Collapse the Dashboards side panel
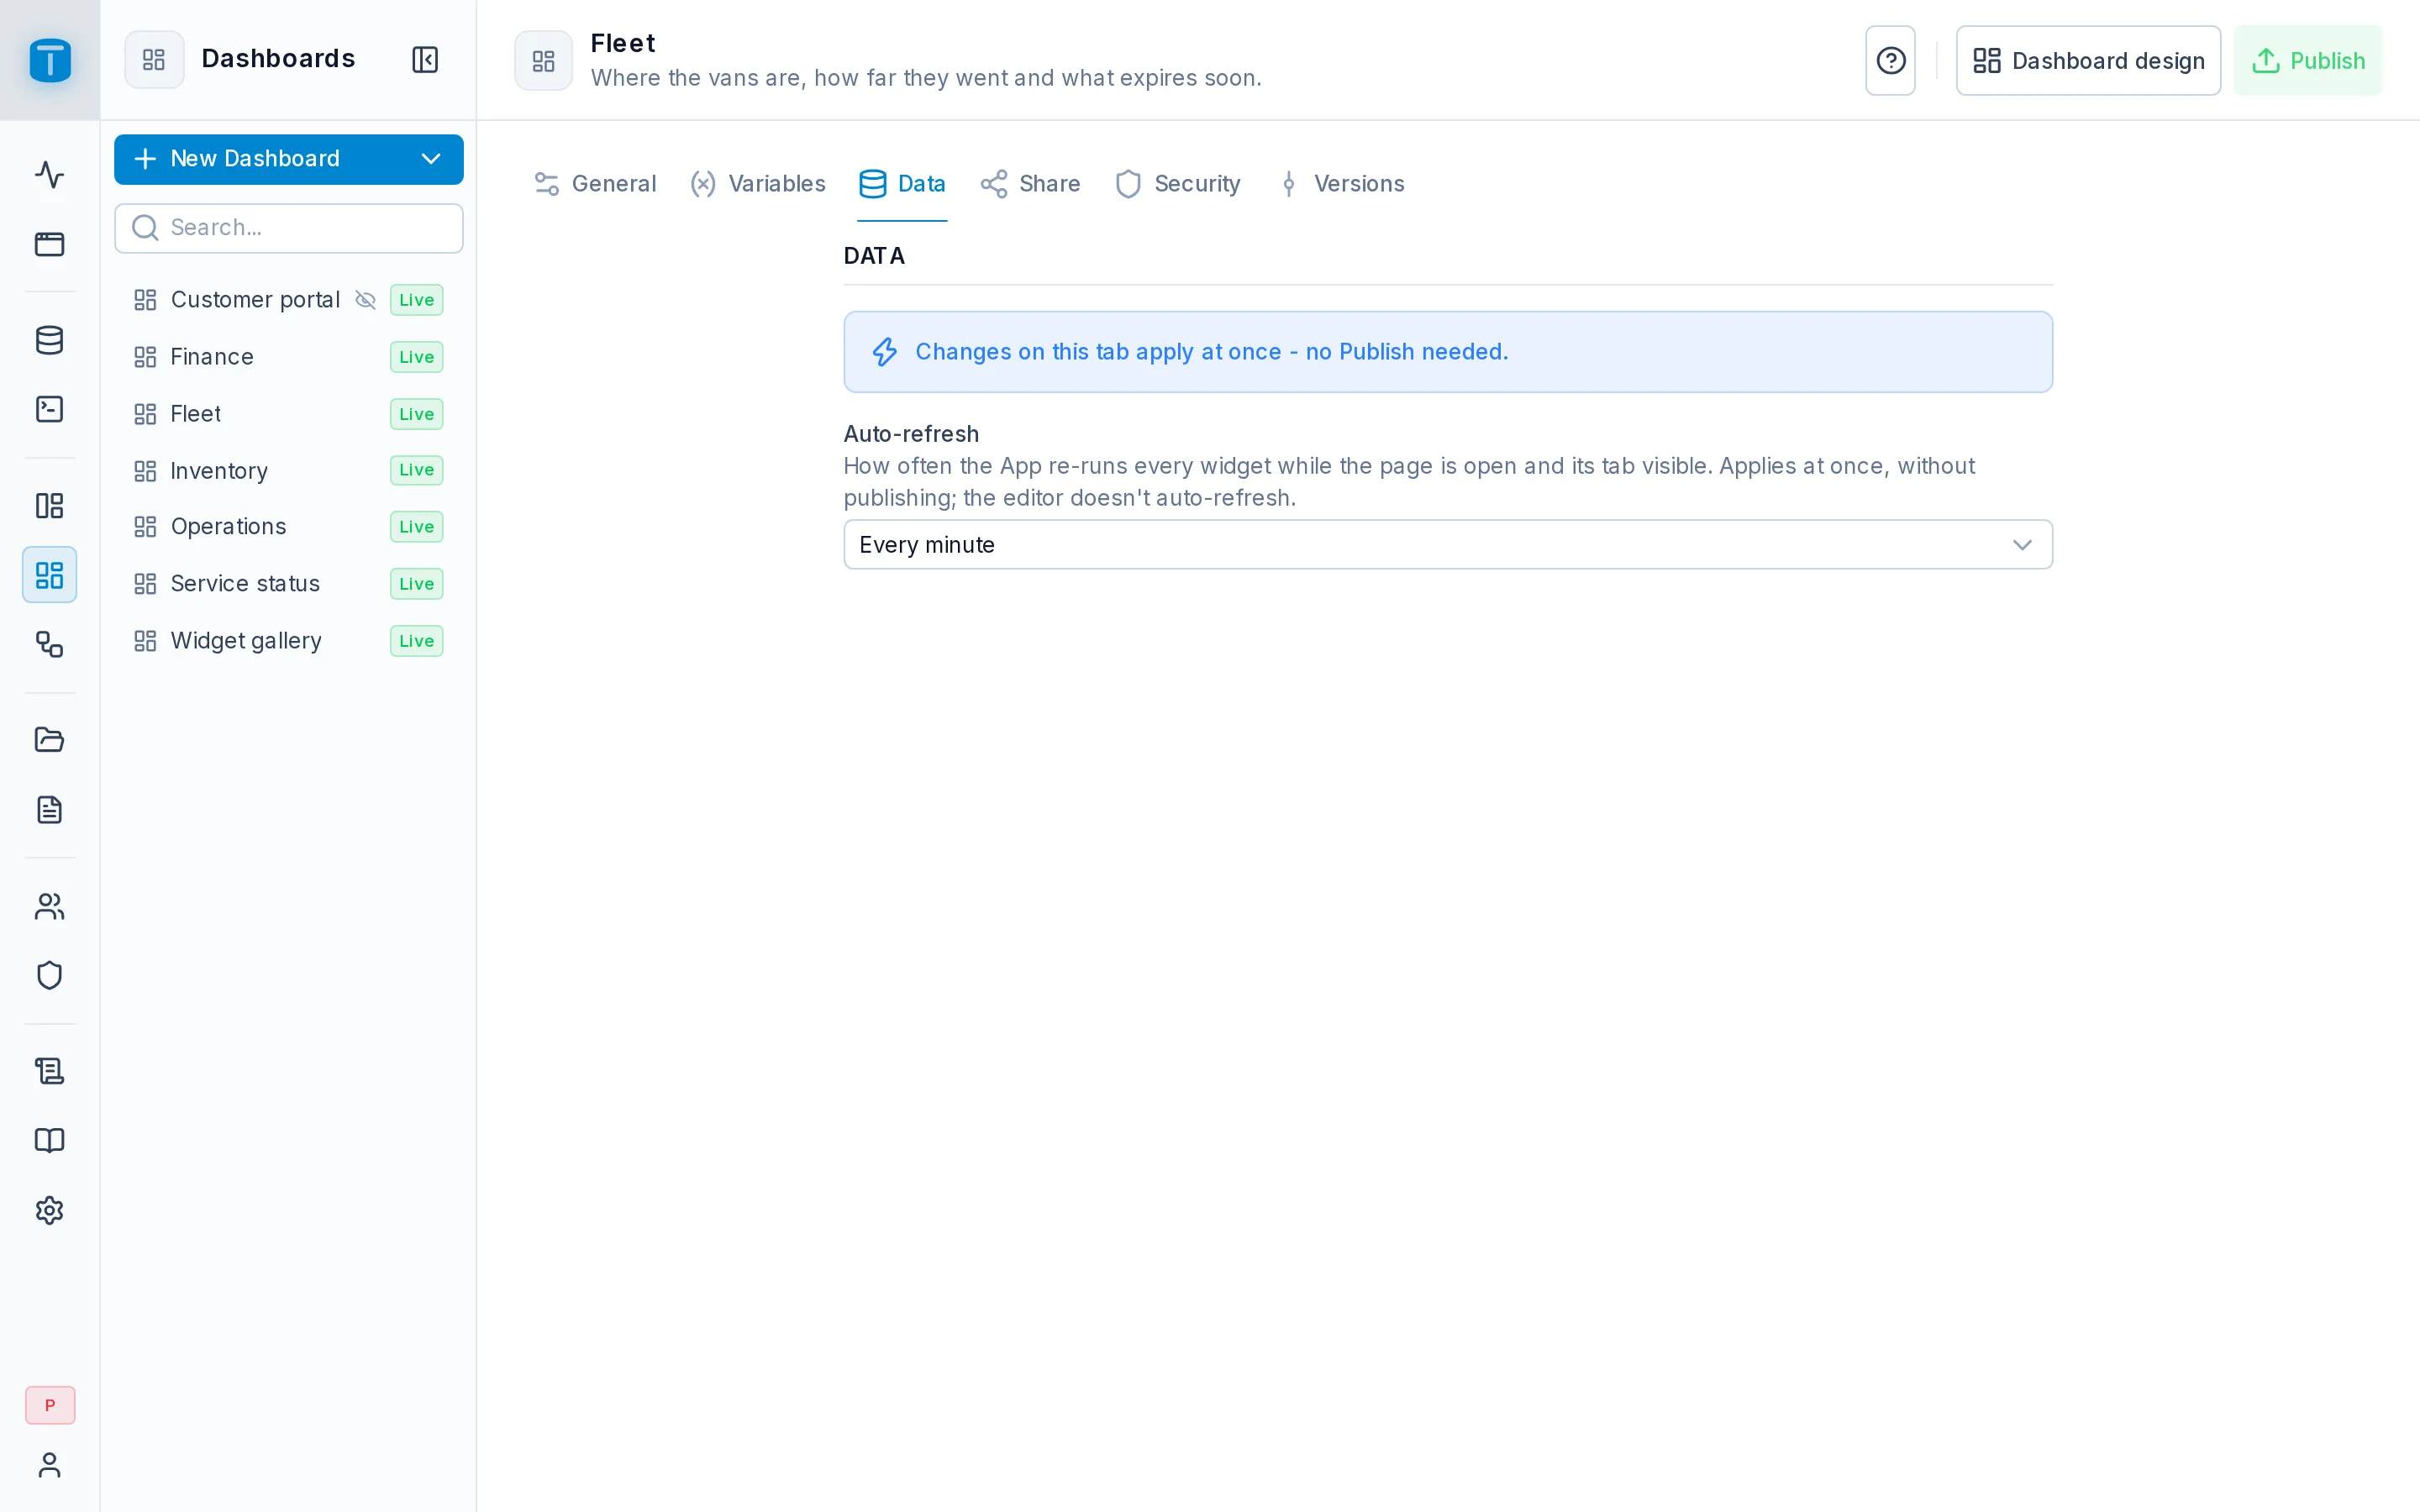The width and height of the screenshot is (2420, 1512). (425, 60)
